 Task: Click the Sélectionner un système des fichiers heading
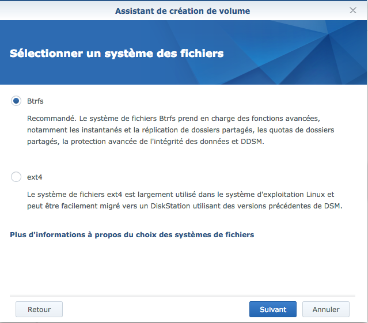(117, 53)
